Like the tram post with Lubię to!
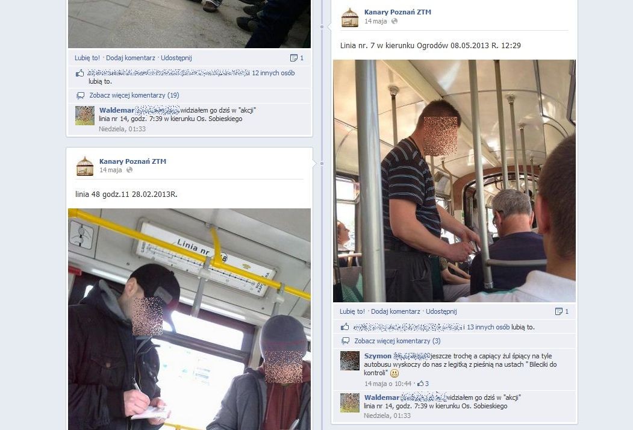This screenshot has width=633, height=430. tap(352, 311)
